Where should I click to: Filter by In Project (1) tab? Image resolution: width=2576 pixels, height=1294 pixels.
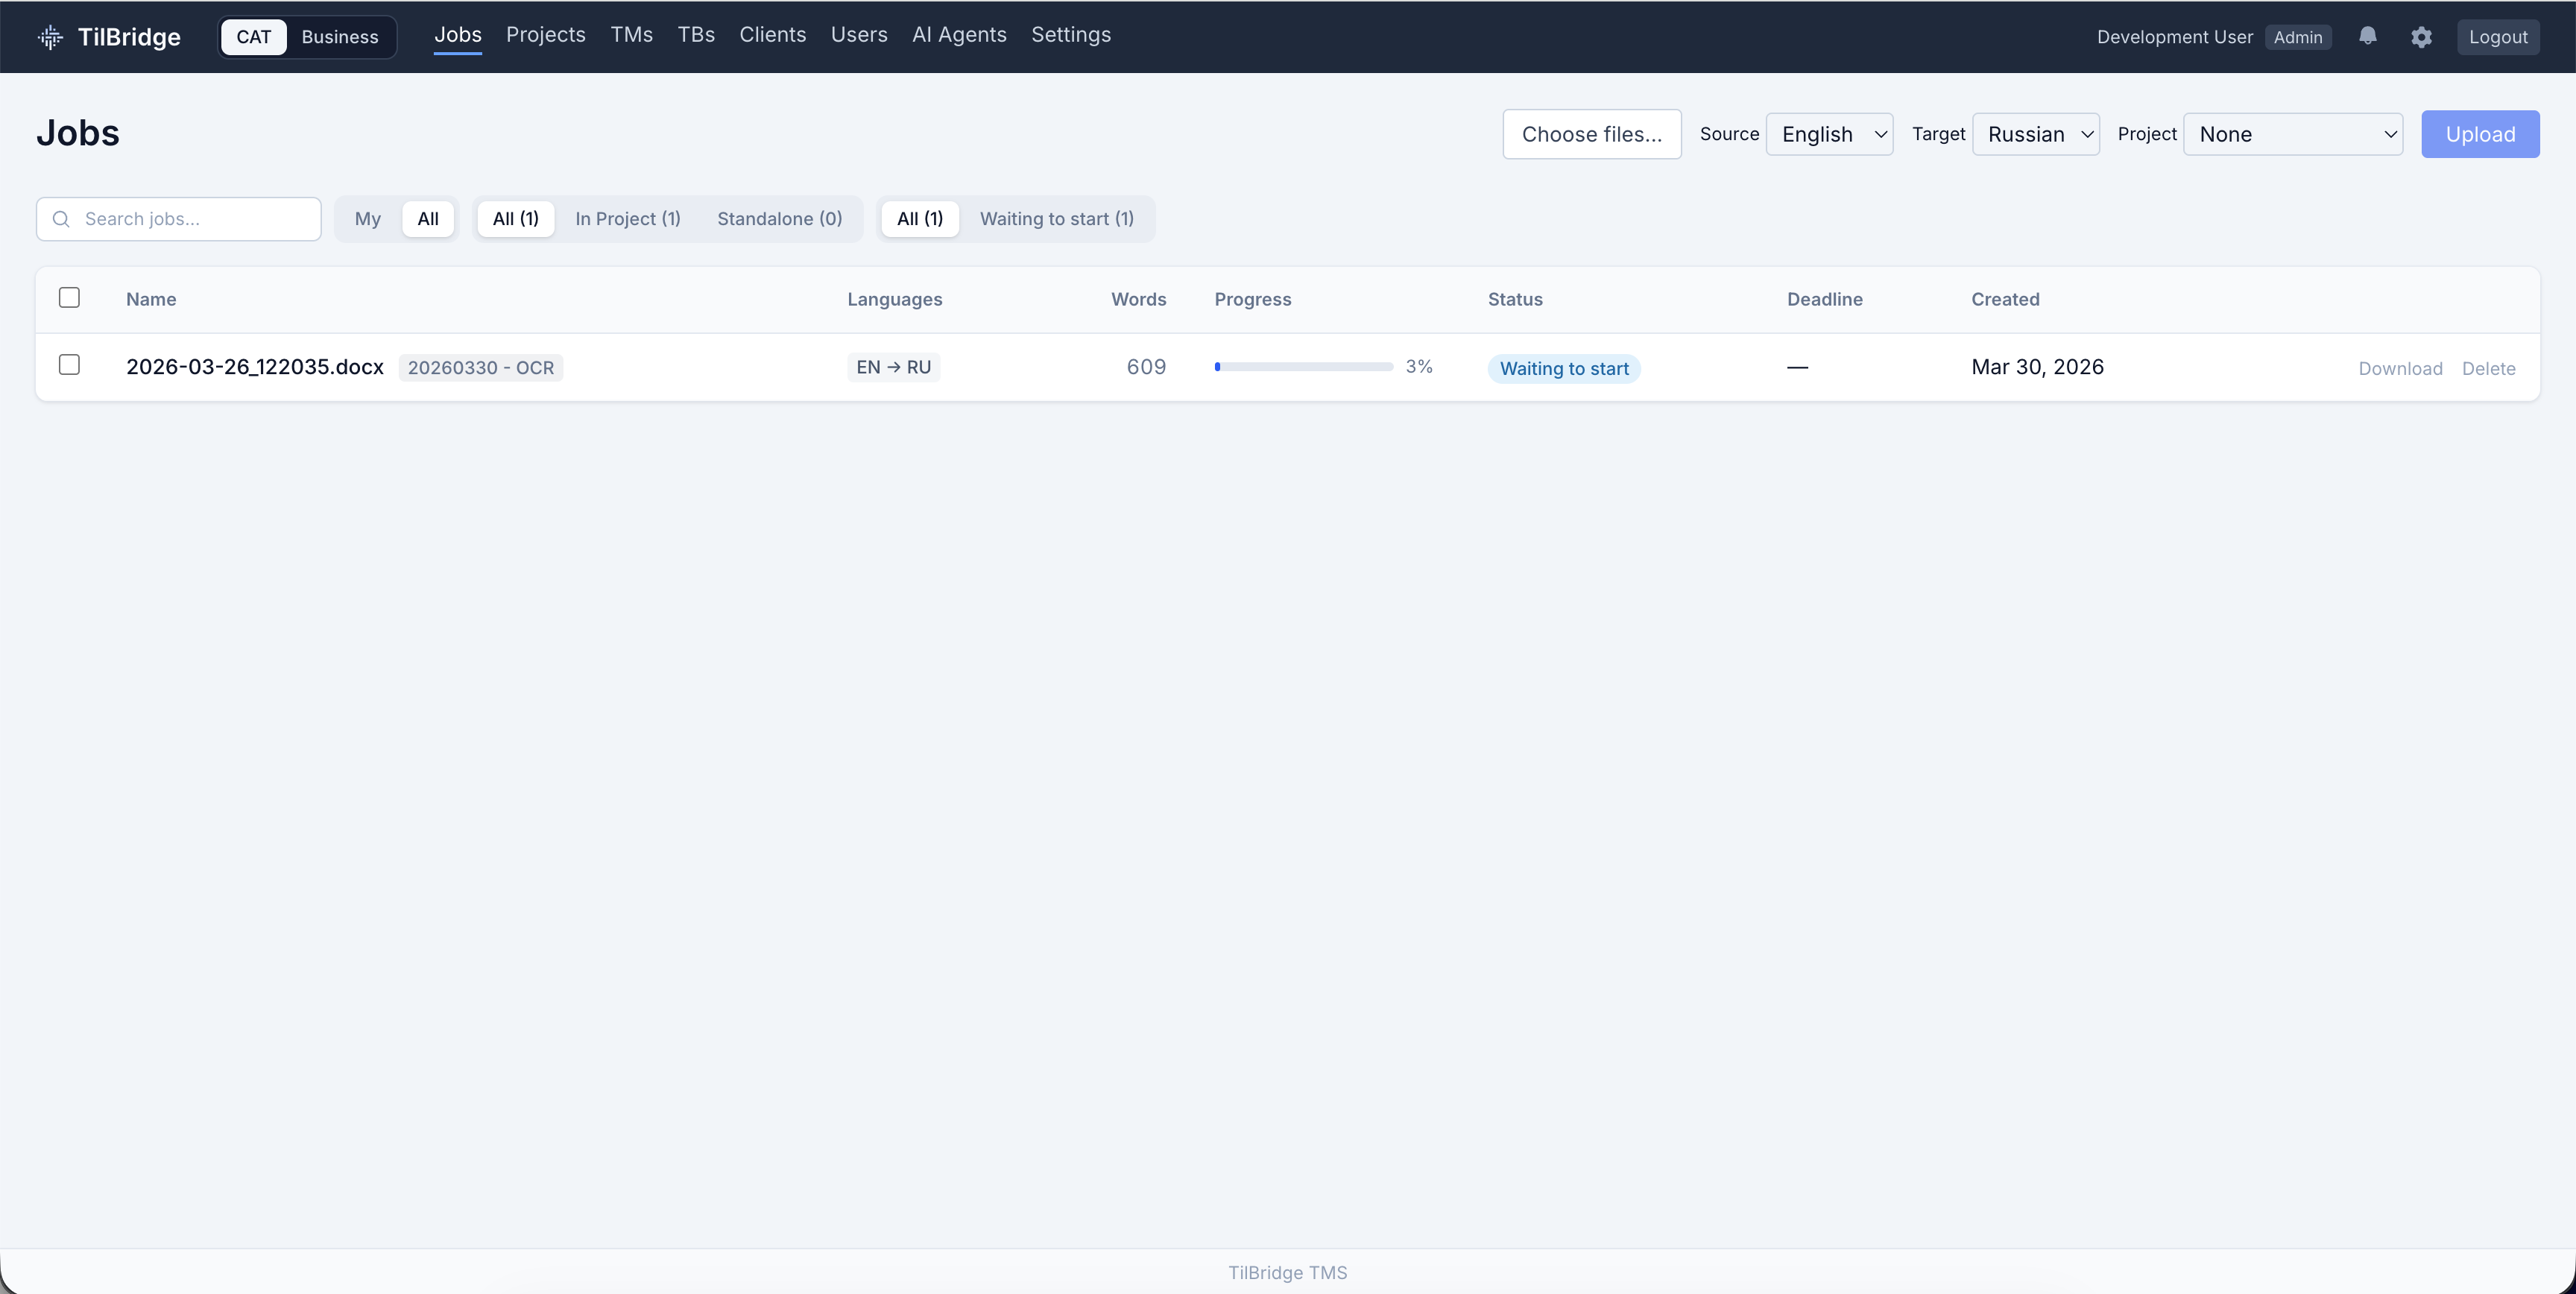(x=627, y=219)
